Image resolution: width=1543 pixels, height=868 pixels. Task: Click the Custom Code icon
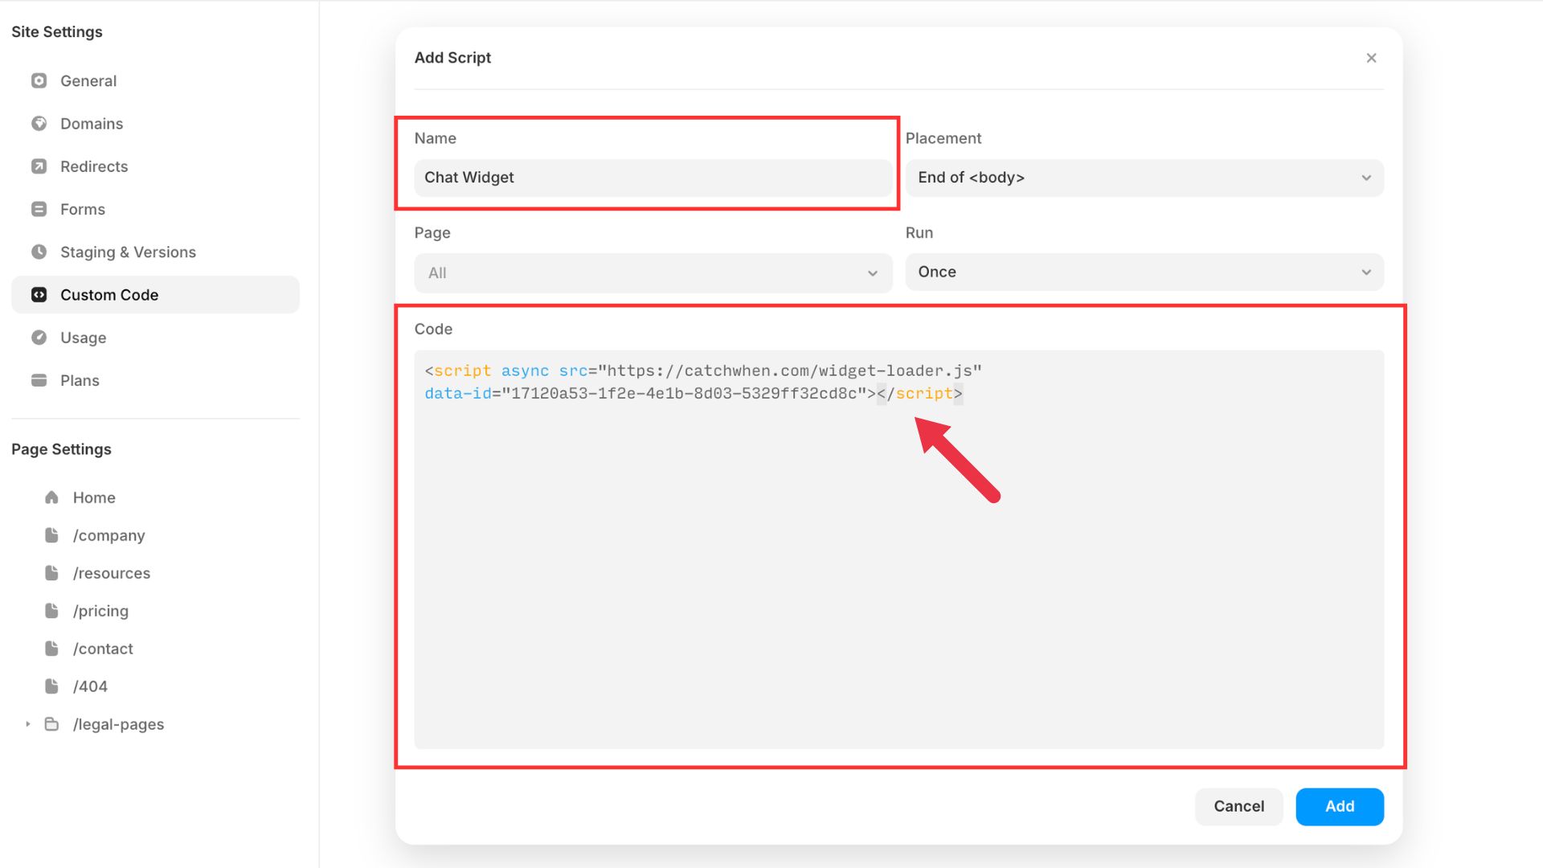(39, 295)
